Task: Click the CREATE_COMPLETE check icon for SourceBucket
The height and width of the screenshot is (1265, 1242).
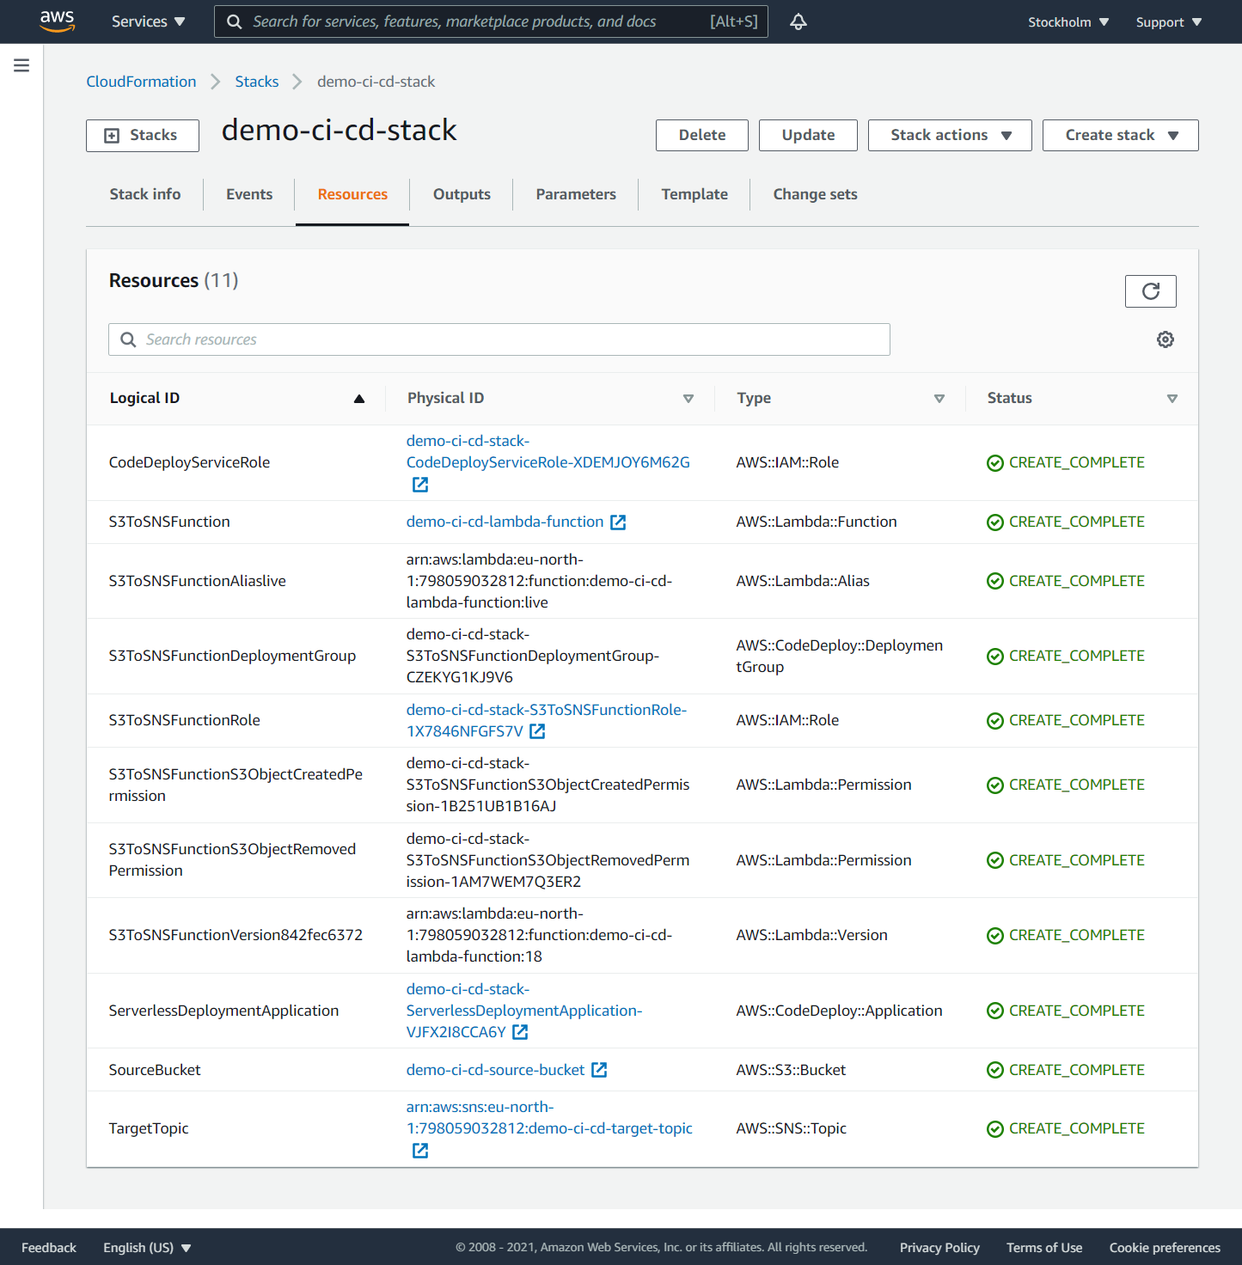Action: pos(995,1070)
